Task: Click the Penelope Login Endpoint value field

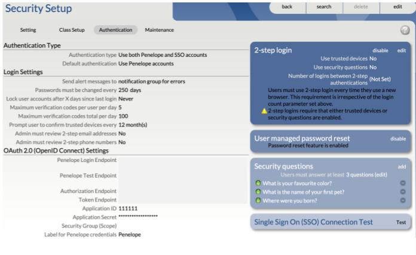Action: pyautogui.click(x=183, y=160)
